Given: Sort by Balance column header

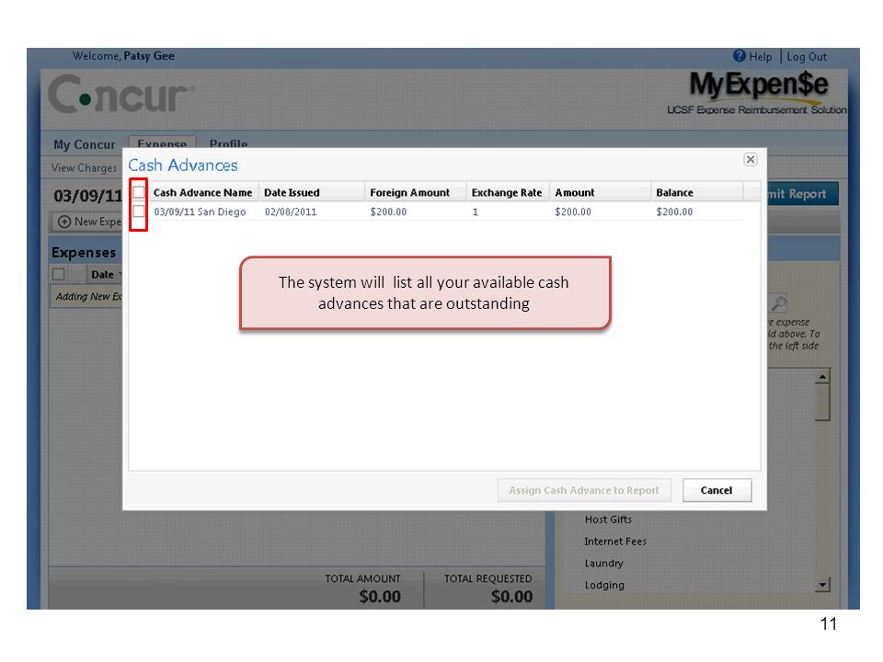Looking at the screenshot, I should tap(697, 192).
